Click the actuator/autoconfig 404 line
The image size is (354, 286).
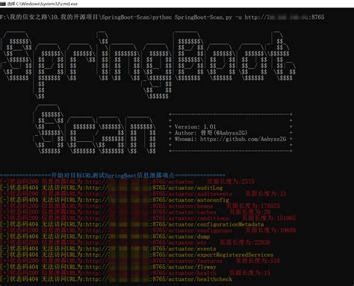click(114, 199)
